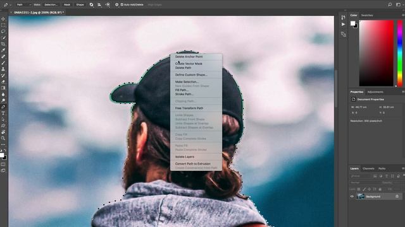The height and width of the screenshot is (227, 405).
Task: Click the document tab 0N8A3351-2.jpg
Action: click(x=39, y=13)
